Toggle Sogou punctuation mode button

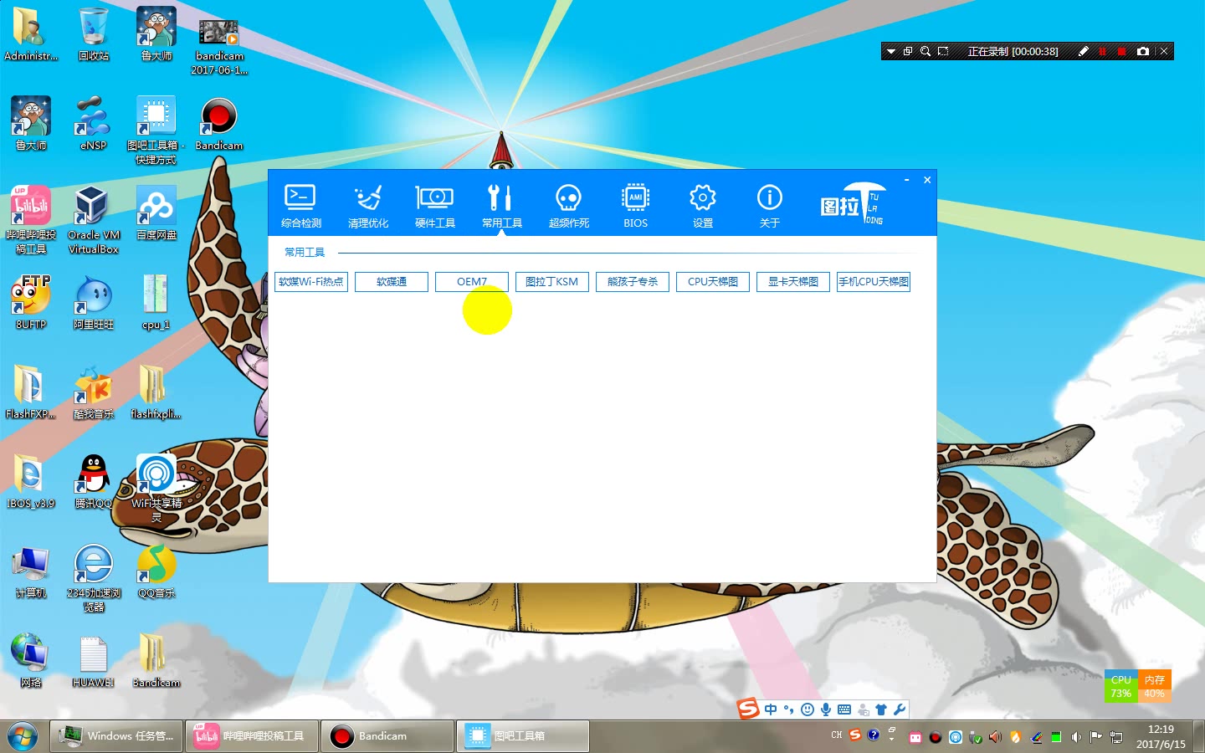[x=789, y=709]
